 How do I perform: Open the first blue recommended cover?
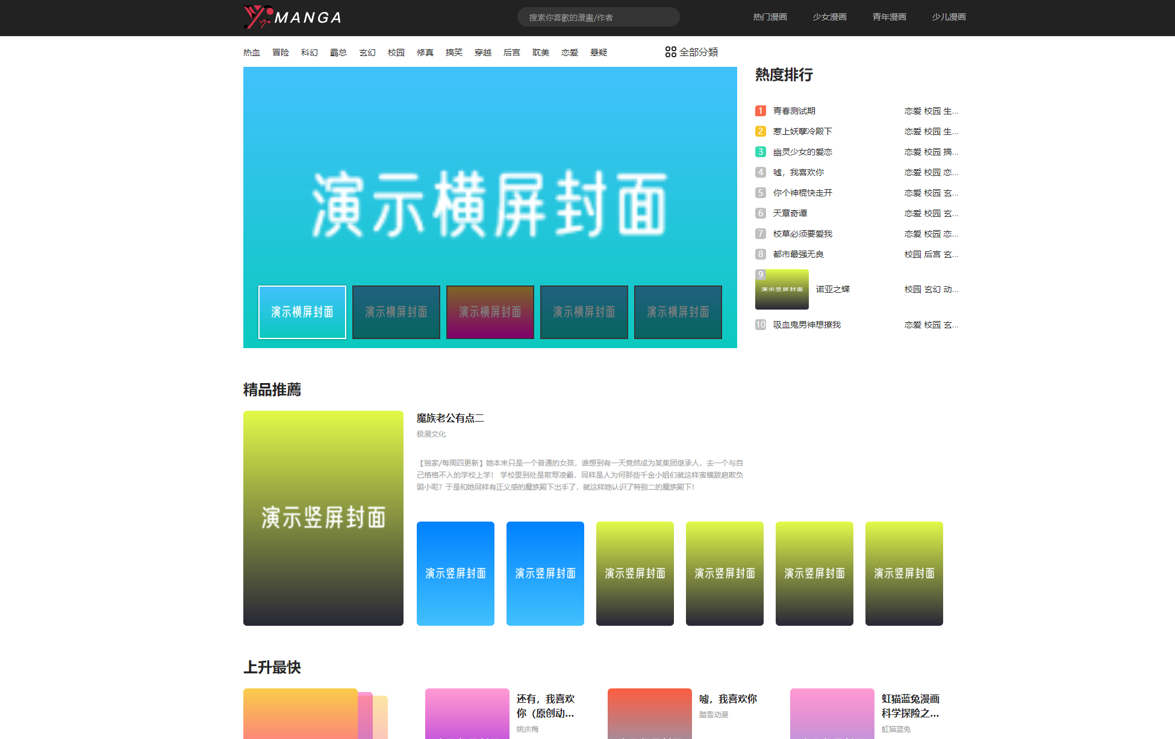(x=455, y=573)
